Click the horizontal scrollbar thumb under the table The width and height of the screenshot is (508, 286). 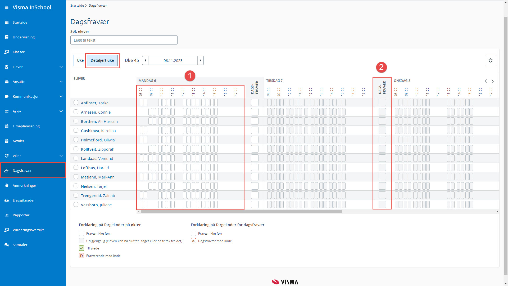coord(241,211)
